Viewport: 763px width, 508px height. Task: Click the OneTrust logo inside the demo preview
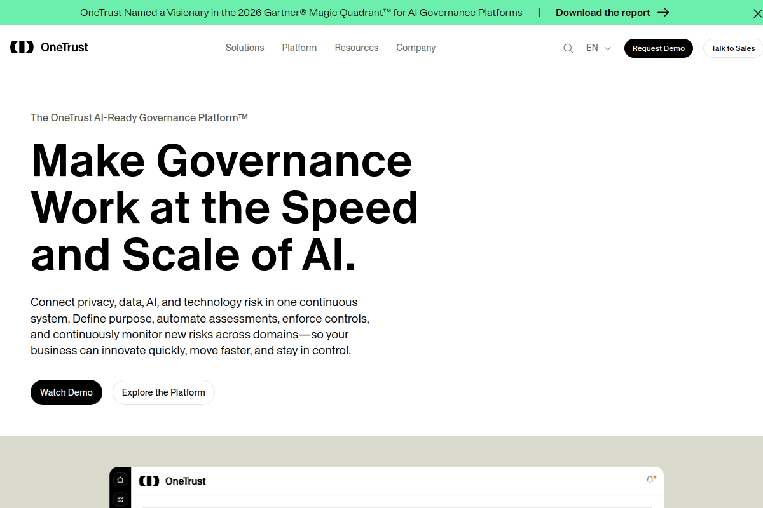pos(173,481)
